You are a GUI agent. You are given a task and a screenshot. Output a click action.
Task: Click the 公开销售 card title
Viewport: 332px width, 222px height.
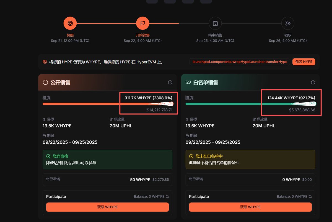pos(60,82)
